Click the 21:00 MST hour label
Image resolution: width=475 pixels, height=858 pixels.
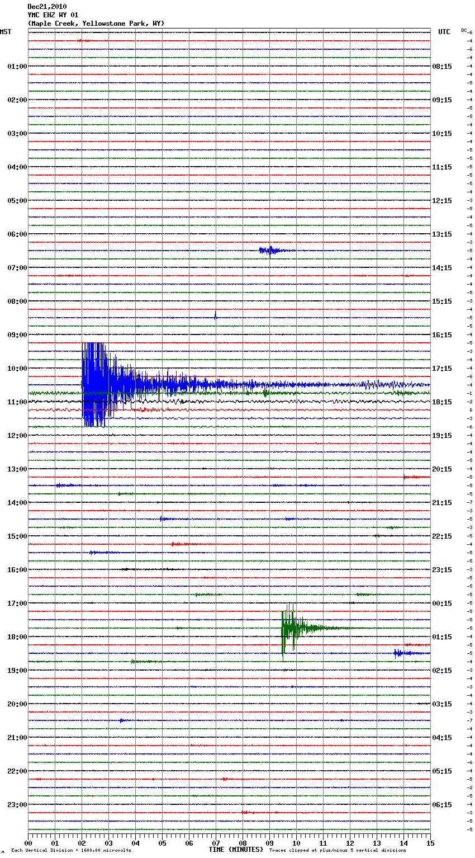pos(17,738)
